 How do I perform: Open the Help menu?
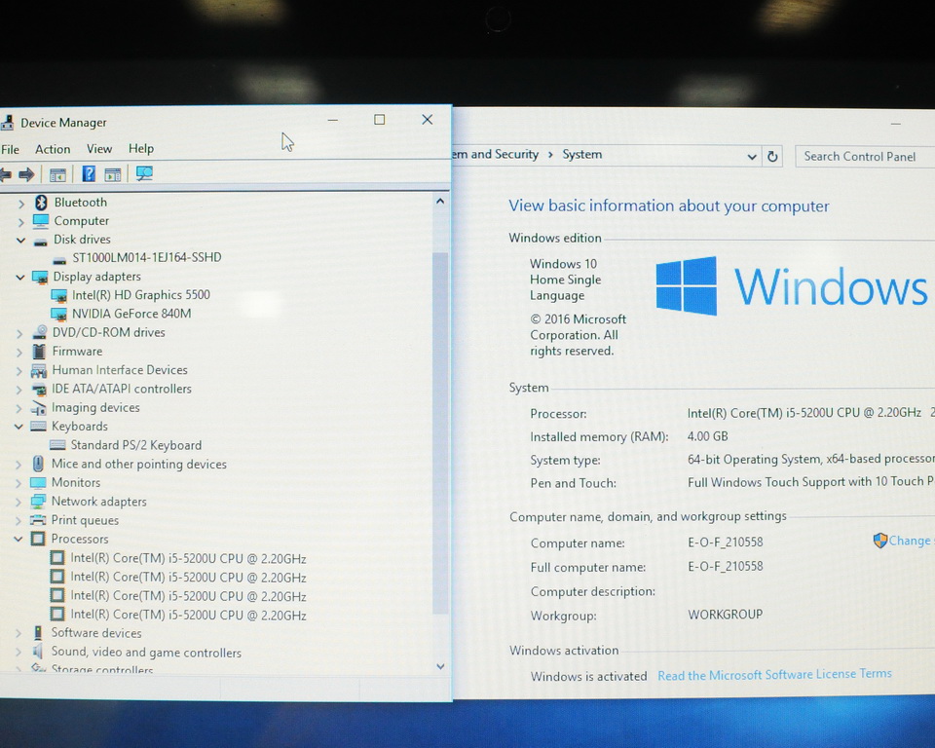[140, 148]
